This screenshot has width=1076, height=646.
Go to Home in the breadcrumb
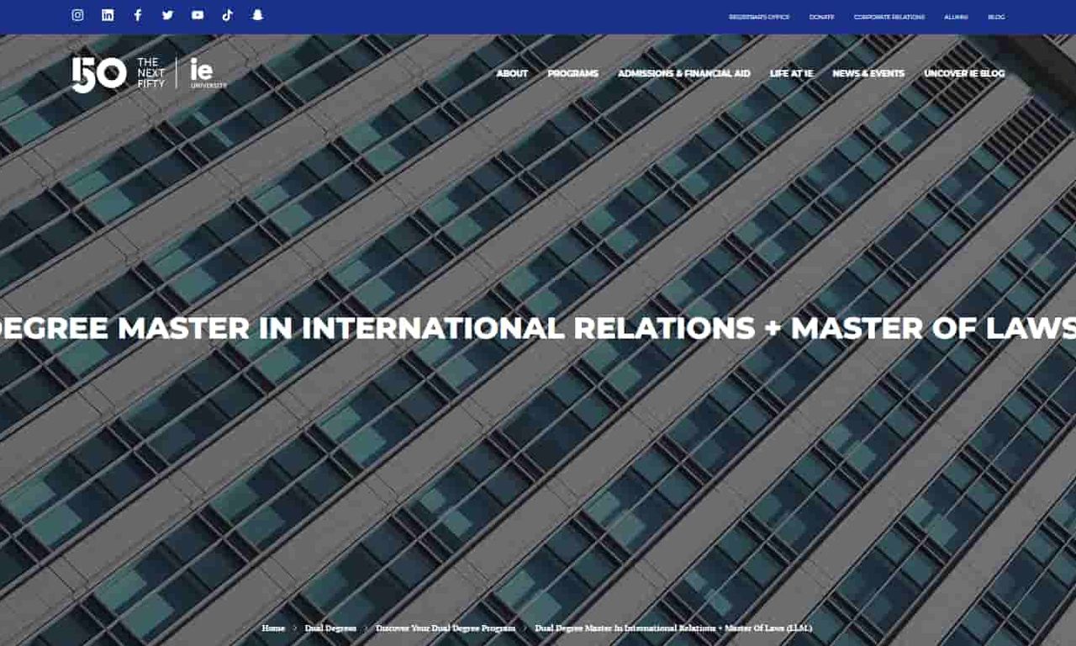[273, 628]
